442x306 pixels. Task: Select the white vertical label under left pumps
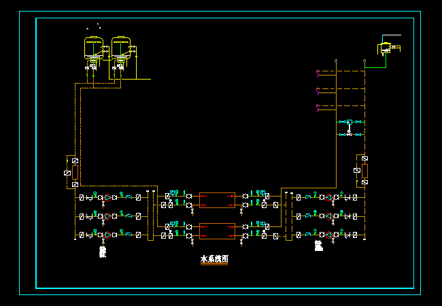(x=103, y=252)
